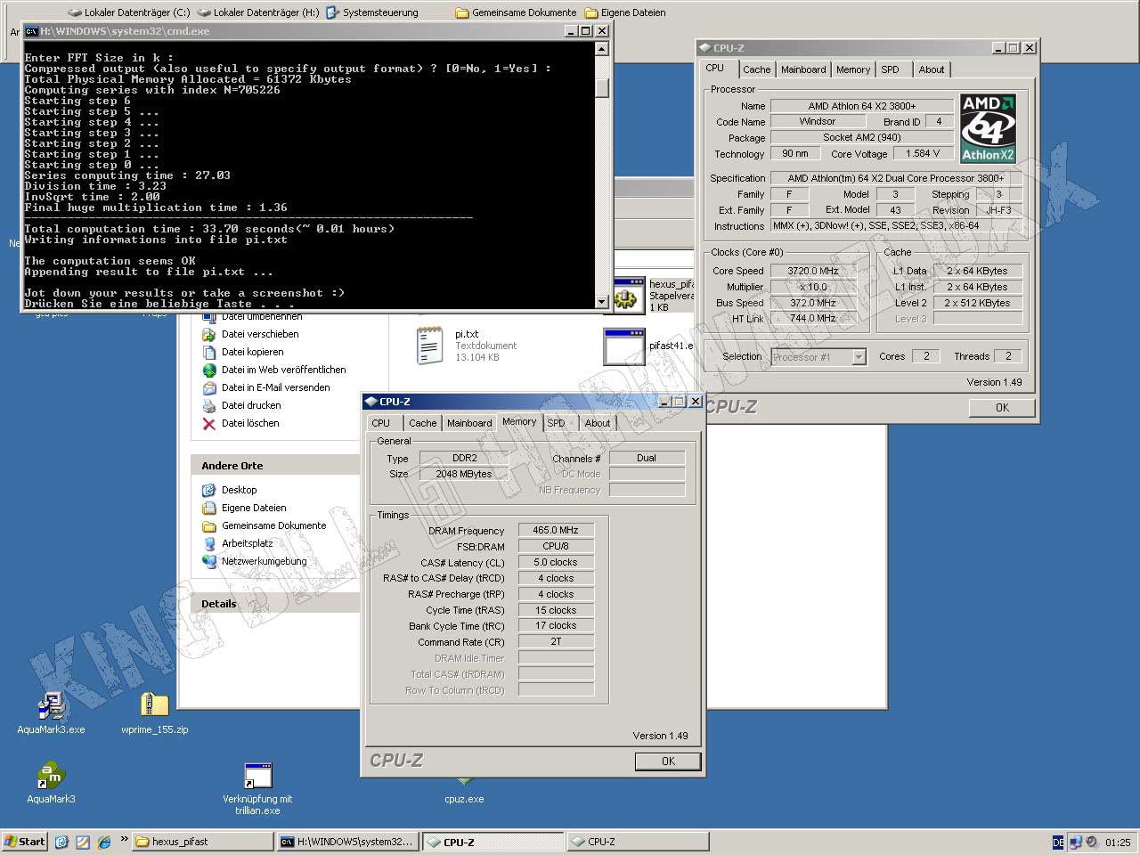Open 'Lokaler Datenträger (C:)' toolbar link
1140x855 pixels.
(x=128, y=12)
